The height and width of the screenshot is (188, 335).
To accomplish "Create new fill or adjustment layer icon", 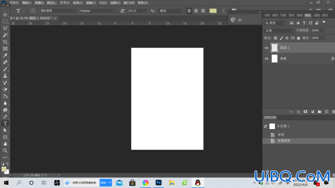I will point(313,112).
